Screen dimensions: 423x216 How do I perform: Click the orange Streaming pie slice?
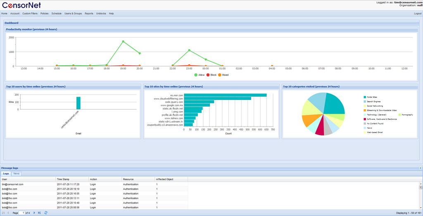[309, 120]
